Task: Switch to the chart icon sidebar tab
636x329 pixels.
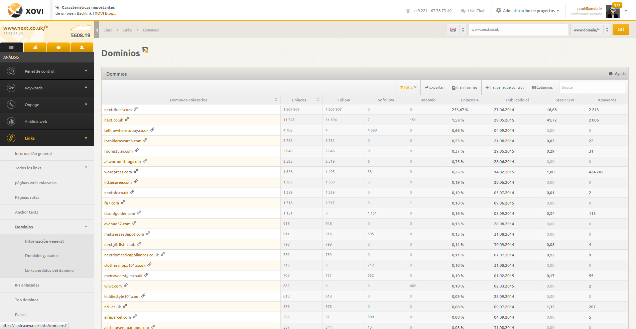Action: click(35, 47)
